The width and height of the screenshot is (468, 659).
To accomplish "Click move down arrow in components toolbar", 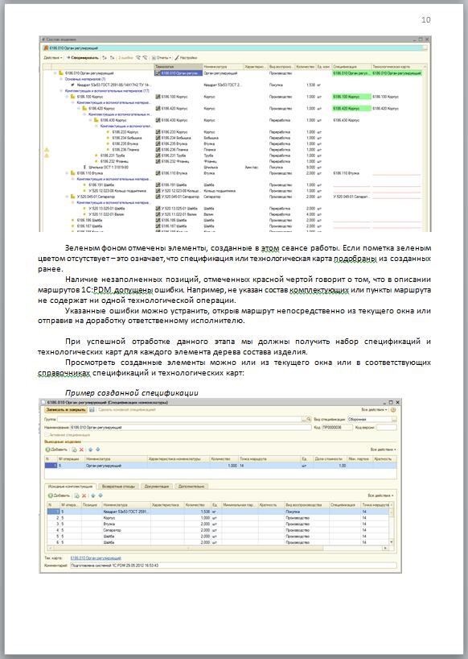I will coord(101,495).
